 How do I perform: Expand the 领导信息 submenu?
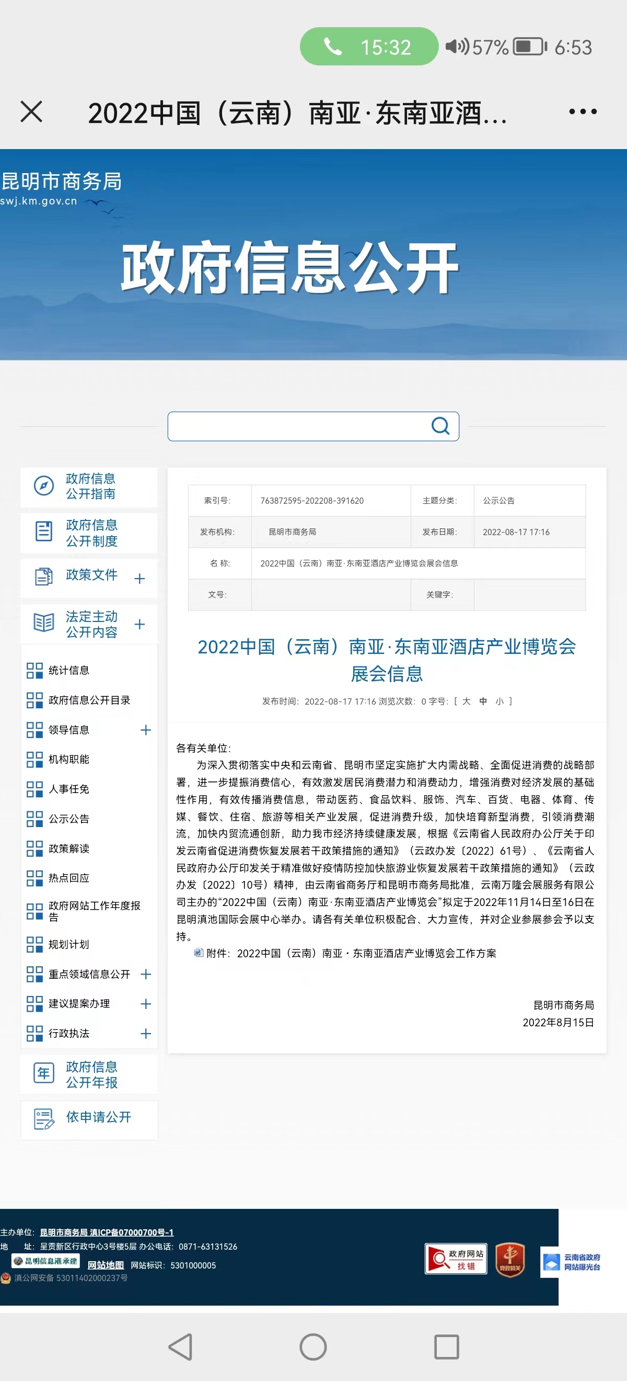[x=146, y=730]
